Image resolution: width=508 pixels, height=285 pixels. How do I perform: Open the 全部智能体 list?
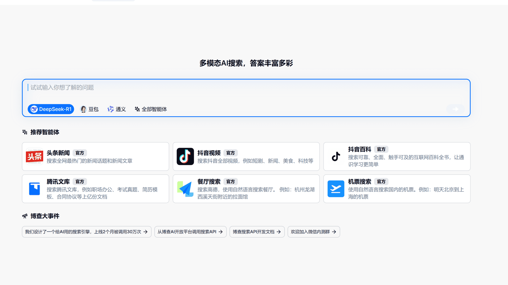point(151,109)
